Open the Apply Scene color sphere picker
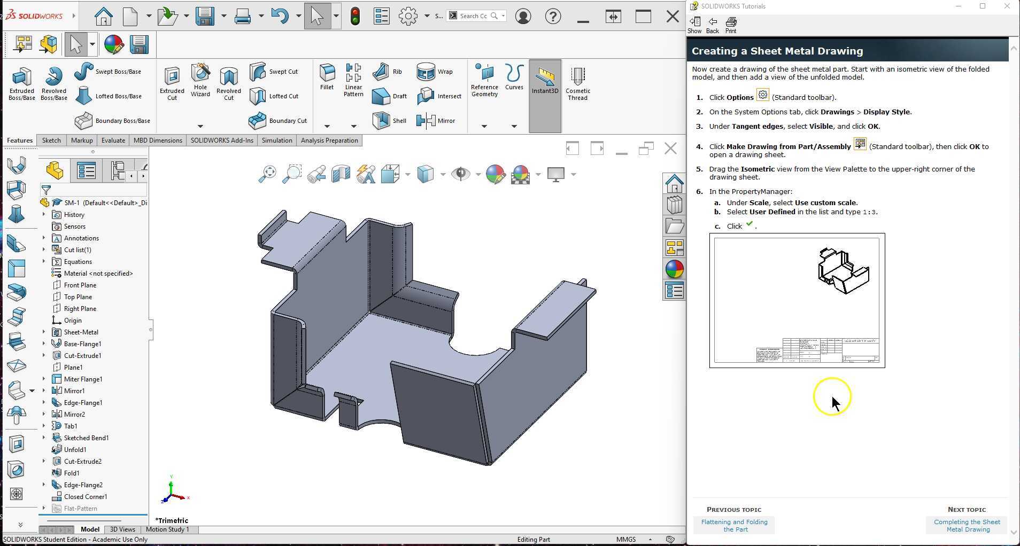The image size is (1020, 546). [x=521, y=174]
